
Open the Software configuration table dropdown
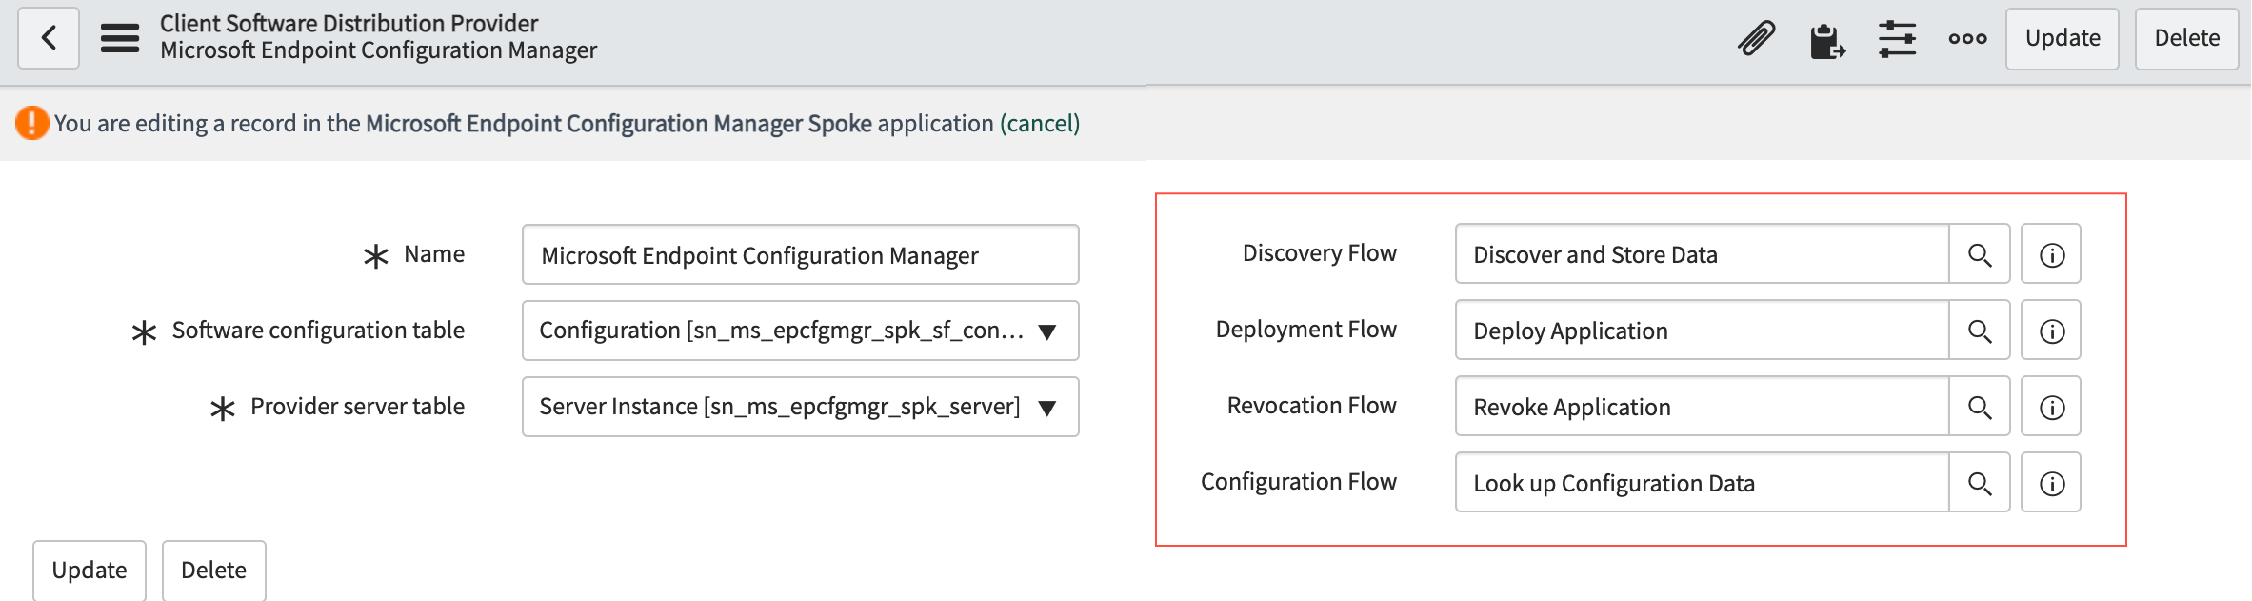pyautogui.click(x=800, y=331)
